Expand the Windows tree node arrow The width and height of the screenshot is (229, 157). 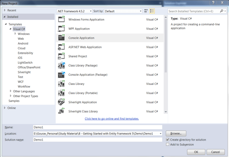(x=15, y=34)
